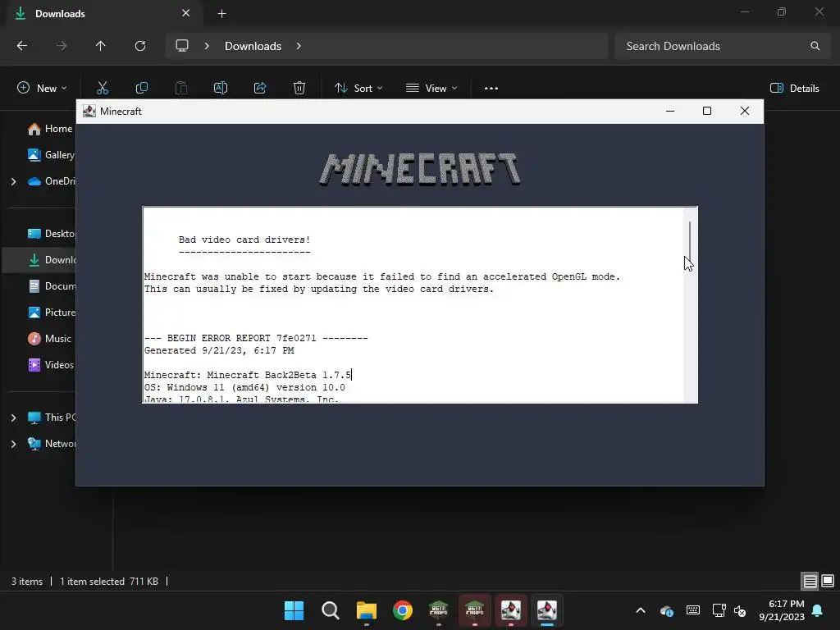The image size is (840, 630).
Task: Click the Share icon in toolbar
Action: pos(260,88)
